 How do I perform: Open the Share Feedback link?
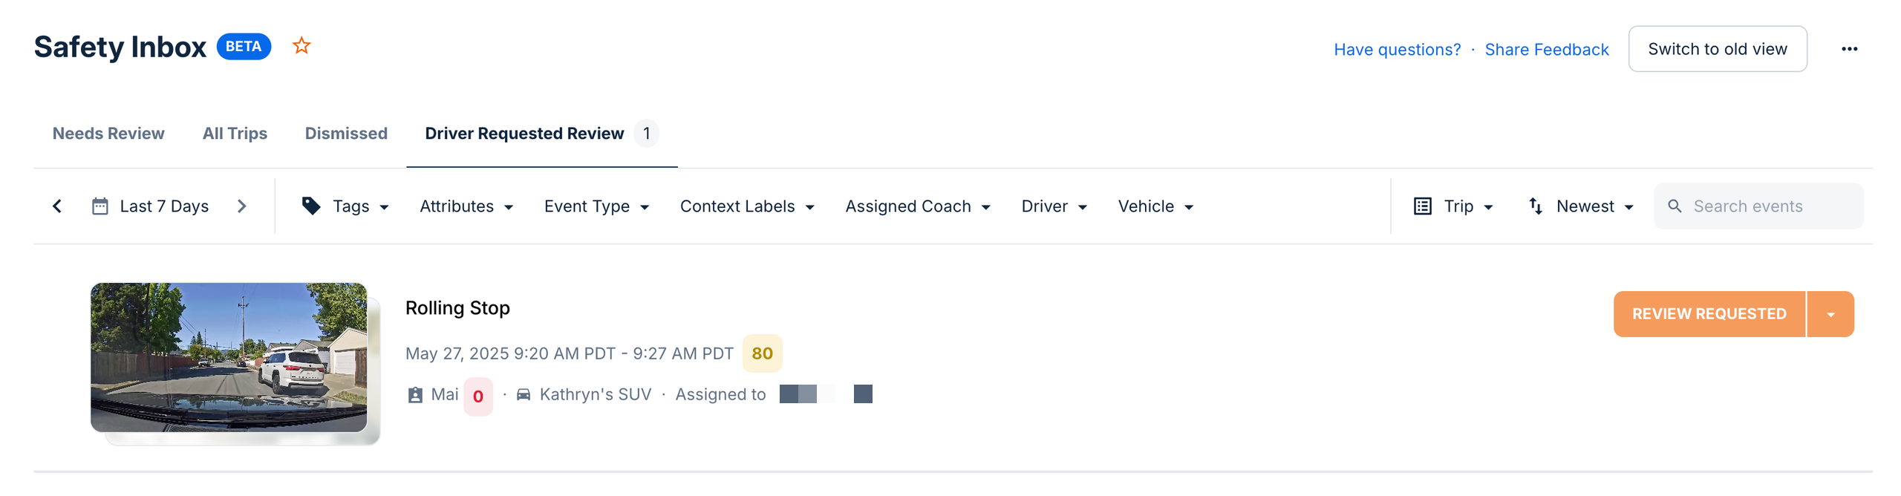tap(1546, 50)
